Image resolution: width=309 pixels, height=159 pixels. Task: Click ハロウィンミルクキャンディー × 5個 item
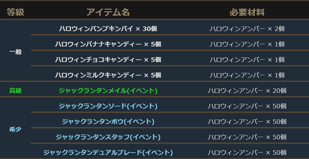pyautogui.click(x=108, y=75)
